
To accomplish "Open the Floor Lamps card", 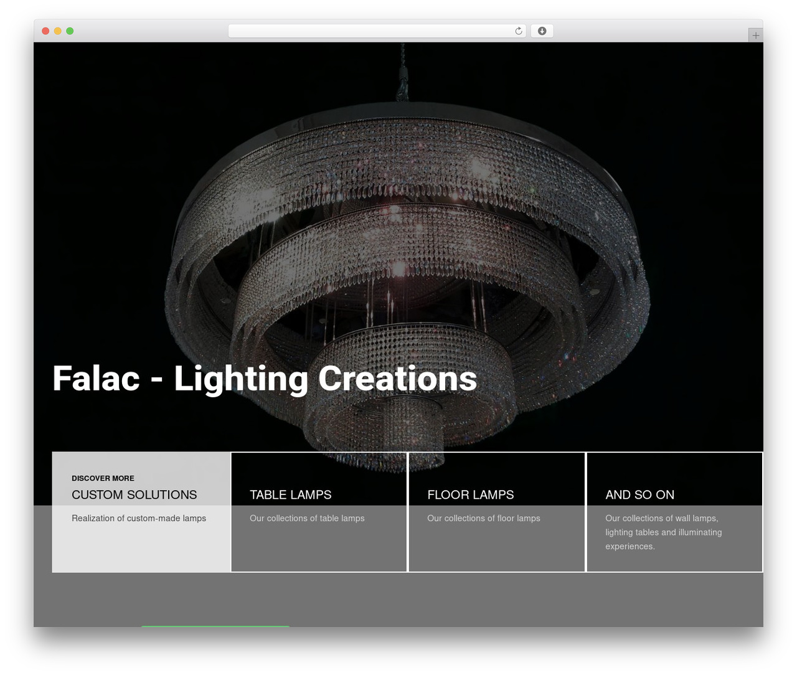I will 497,512.
